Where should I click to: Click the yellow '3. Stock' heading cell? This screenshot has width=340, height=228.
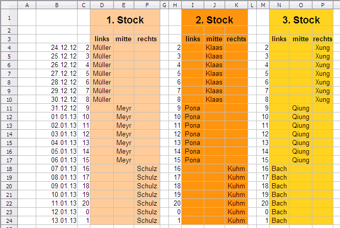click(301, 20)
